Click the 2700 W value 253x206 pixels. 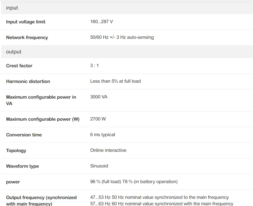(x=98, y=119)
